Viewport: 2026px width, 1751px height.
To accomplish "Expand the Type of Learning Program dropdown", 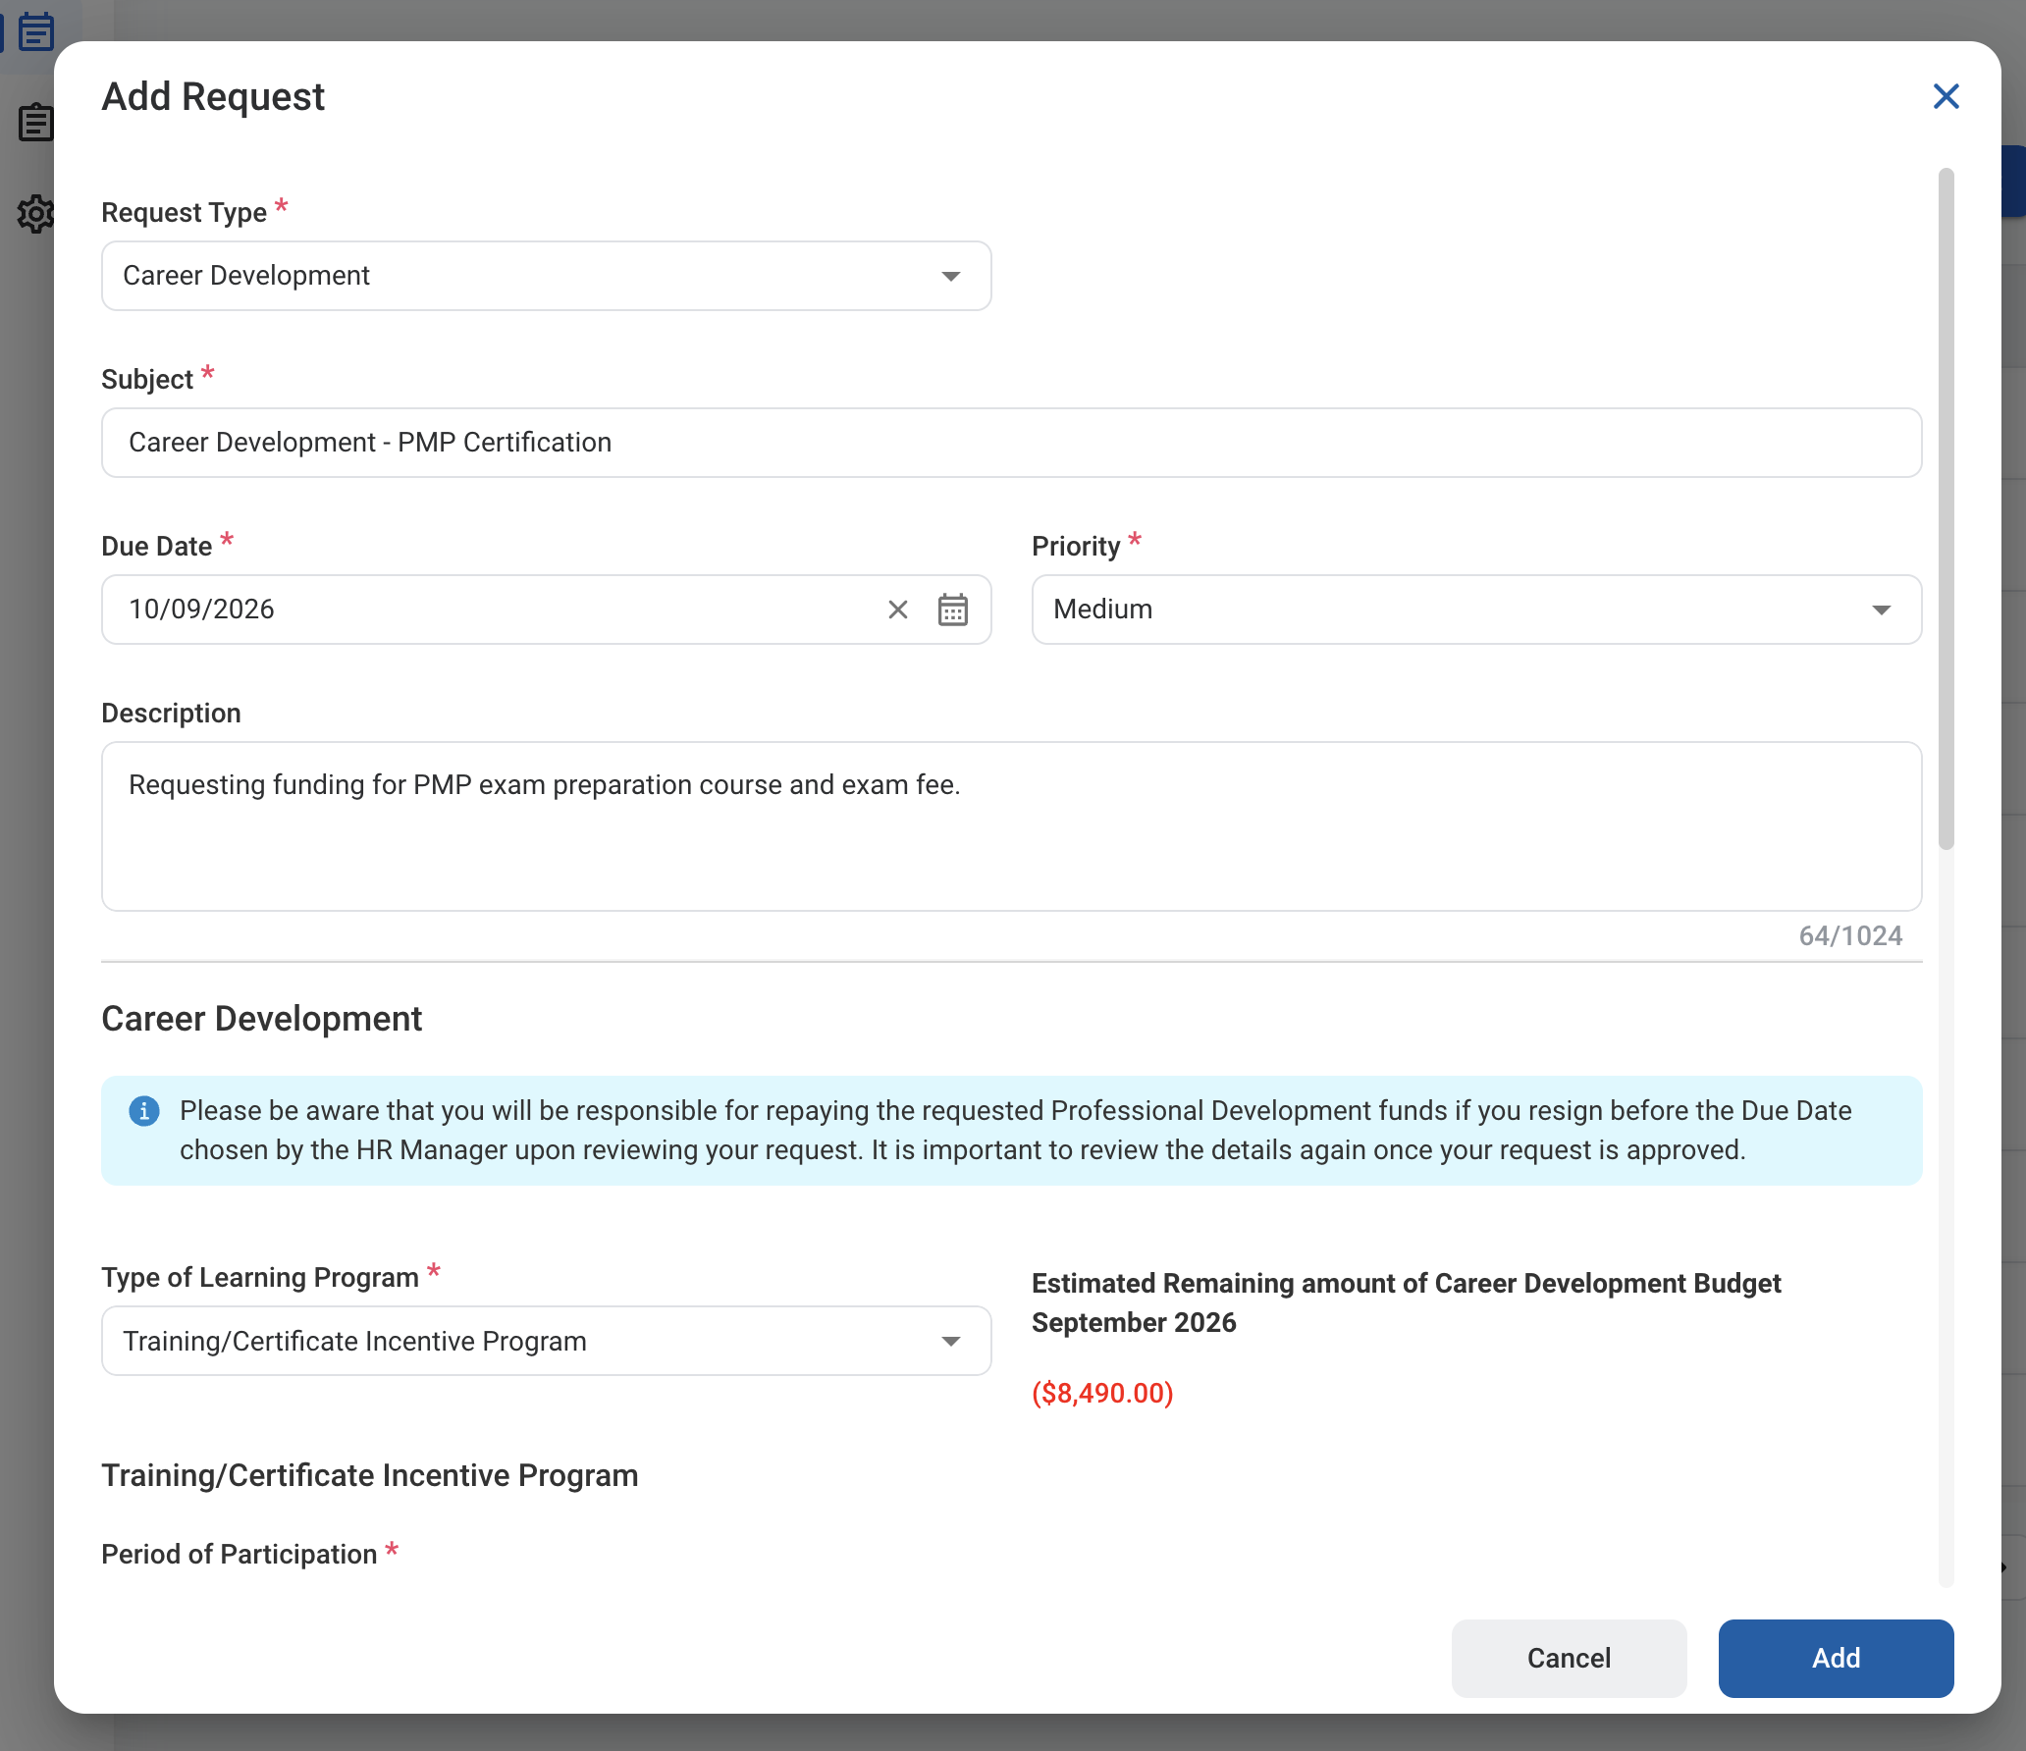I will pyautogui.click(x=546, y=1341).
